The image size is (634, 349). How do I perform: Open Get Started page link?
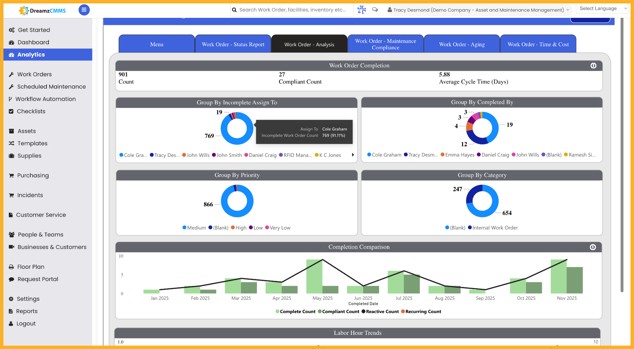click(x=34, y=30)
